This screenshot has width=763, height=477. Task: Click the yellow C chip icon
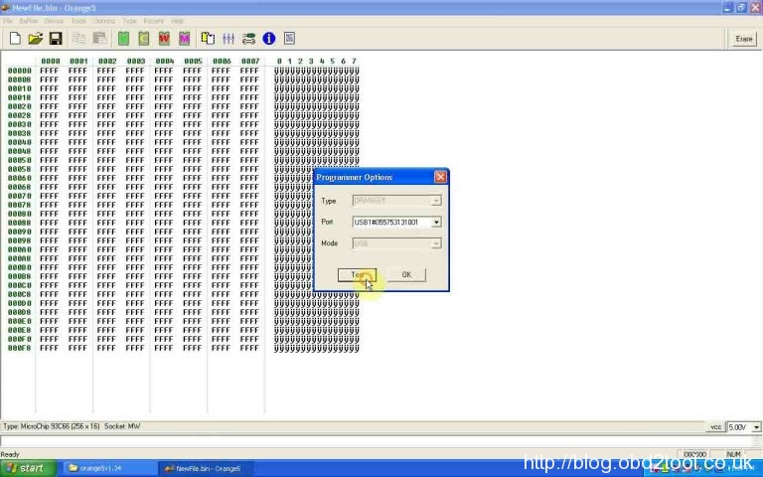coord(144,39)
